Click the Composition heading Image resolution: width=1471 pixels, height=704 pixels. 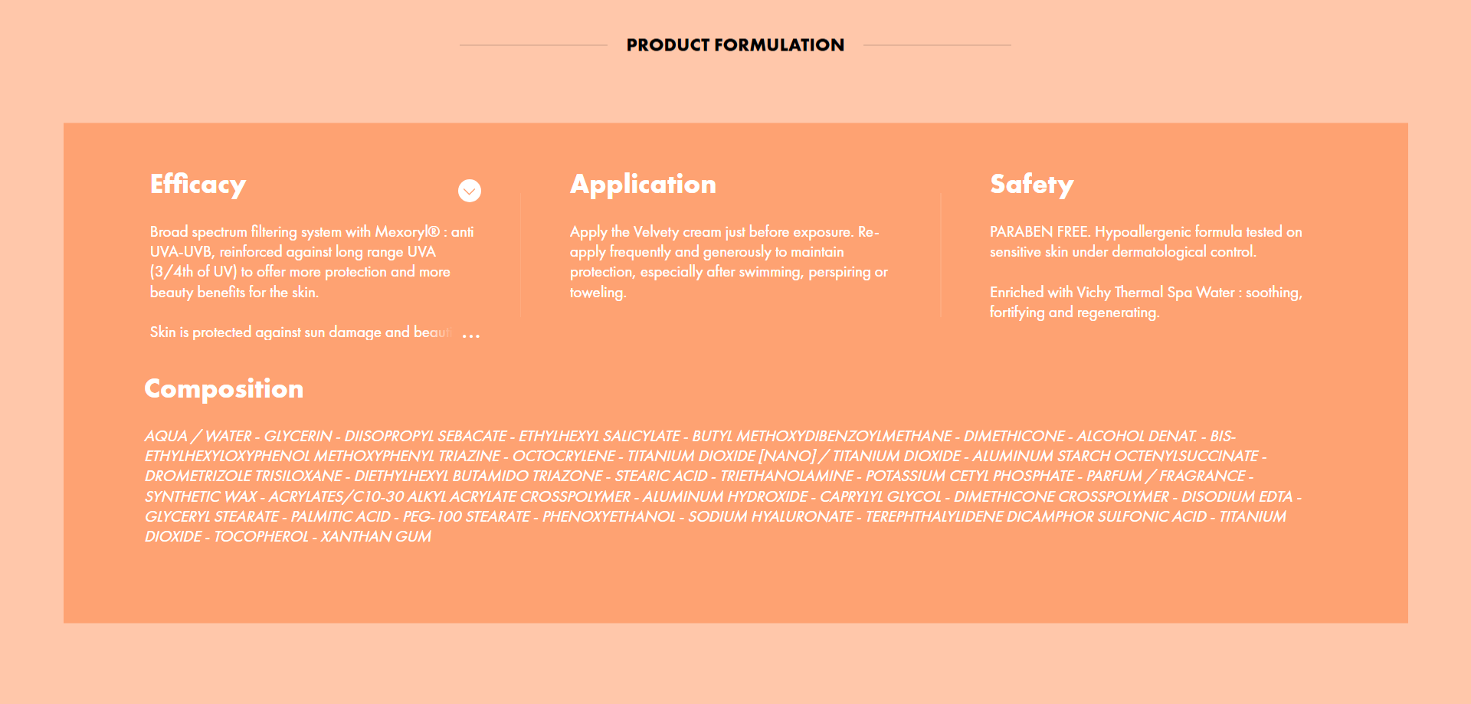point(224,389)
